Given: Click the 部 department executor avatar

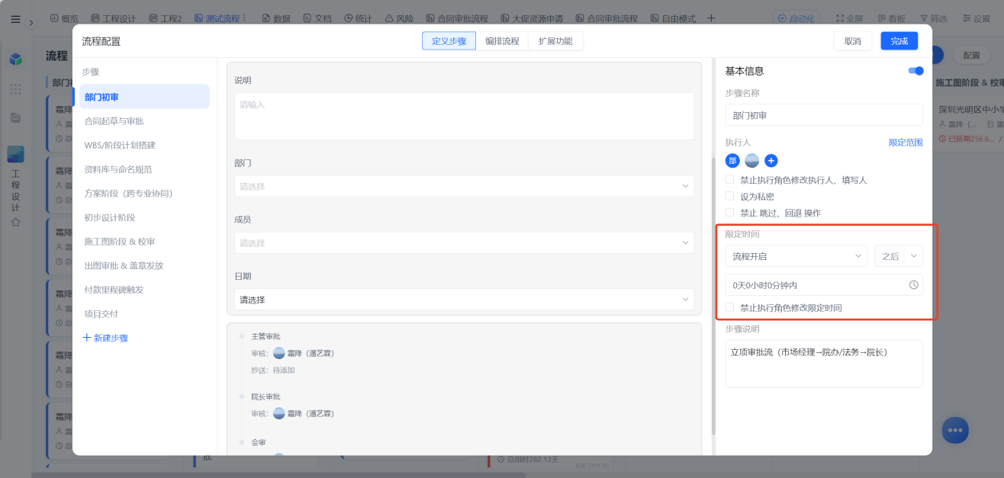Looking at the screenshot, I should coord(732,160).
